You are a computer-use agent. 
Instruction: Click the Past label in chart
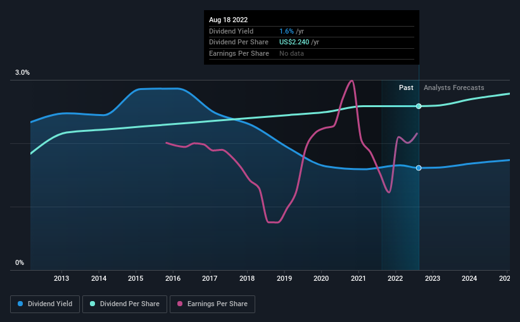(406, 87)
